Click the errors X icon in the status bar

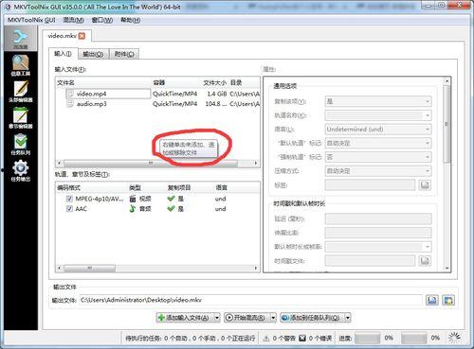coord(302,339)
